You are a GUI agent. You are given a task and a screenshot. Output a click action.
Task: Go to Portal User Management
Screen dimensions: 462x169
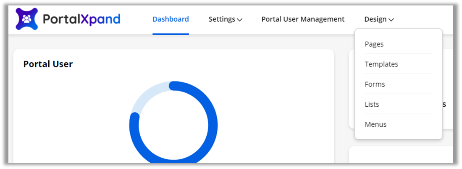pos(303,19)
